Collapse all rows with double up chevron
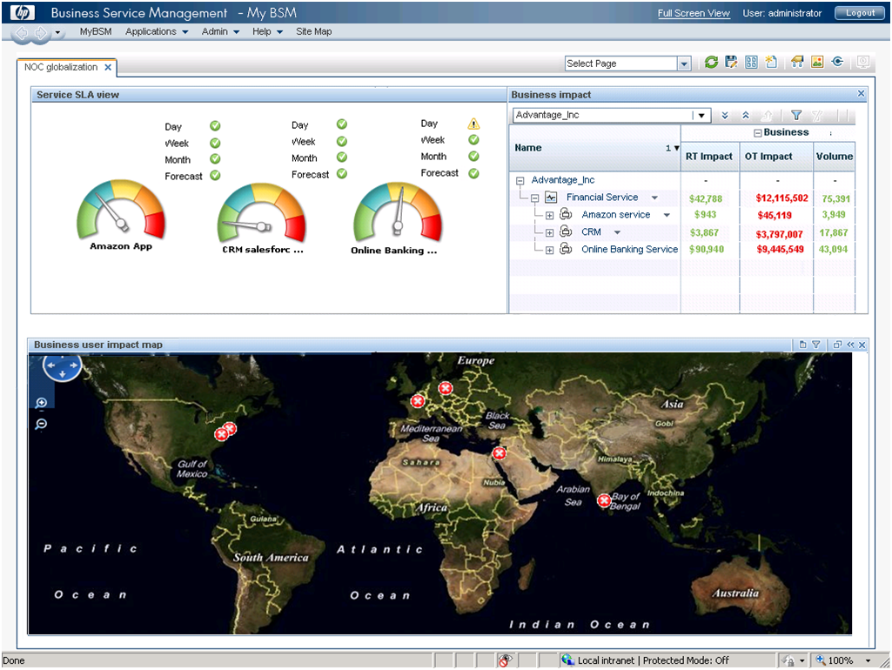 pos(745,116)
